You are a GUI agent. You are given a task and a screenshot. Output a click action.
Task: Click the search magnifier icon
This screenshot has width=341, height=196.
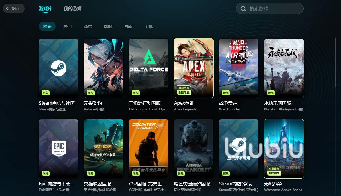[x=243, y=9]
